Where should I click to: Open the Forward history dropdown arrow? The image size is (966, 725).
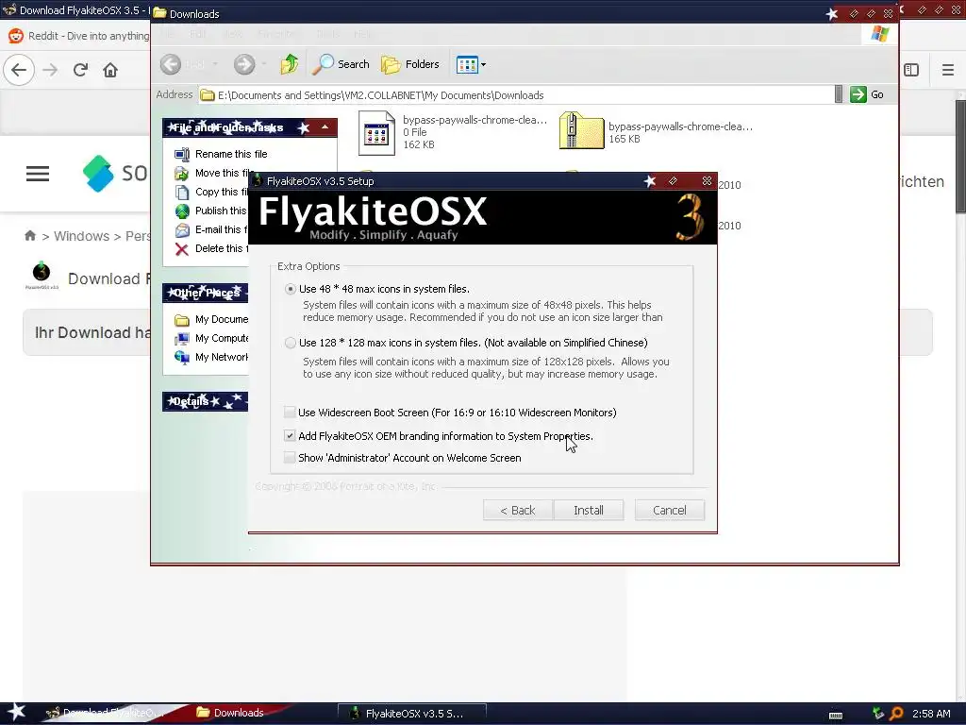(264, 64)
